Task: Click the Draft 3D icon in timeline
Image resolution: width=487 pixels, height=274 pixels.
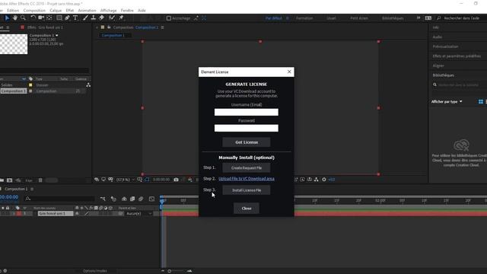Action: [x=113, y=199]
